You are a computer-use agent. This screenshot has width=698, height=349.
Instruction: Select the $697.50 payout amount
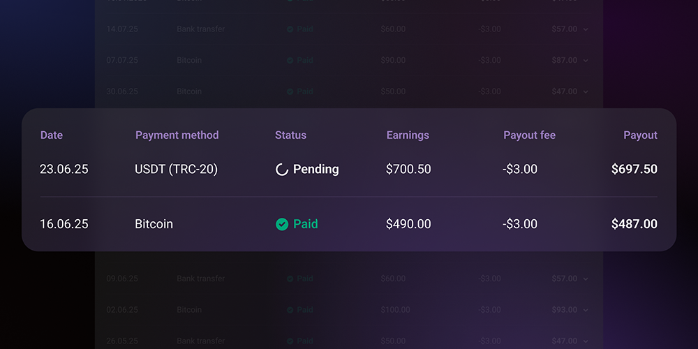[x=634, y=169]
